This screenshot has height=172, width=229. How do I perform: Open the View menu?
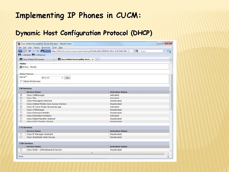pos(30,48)
